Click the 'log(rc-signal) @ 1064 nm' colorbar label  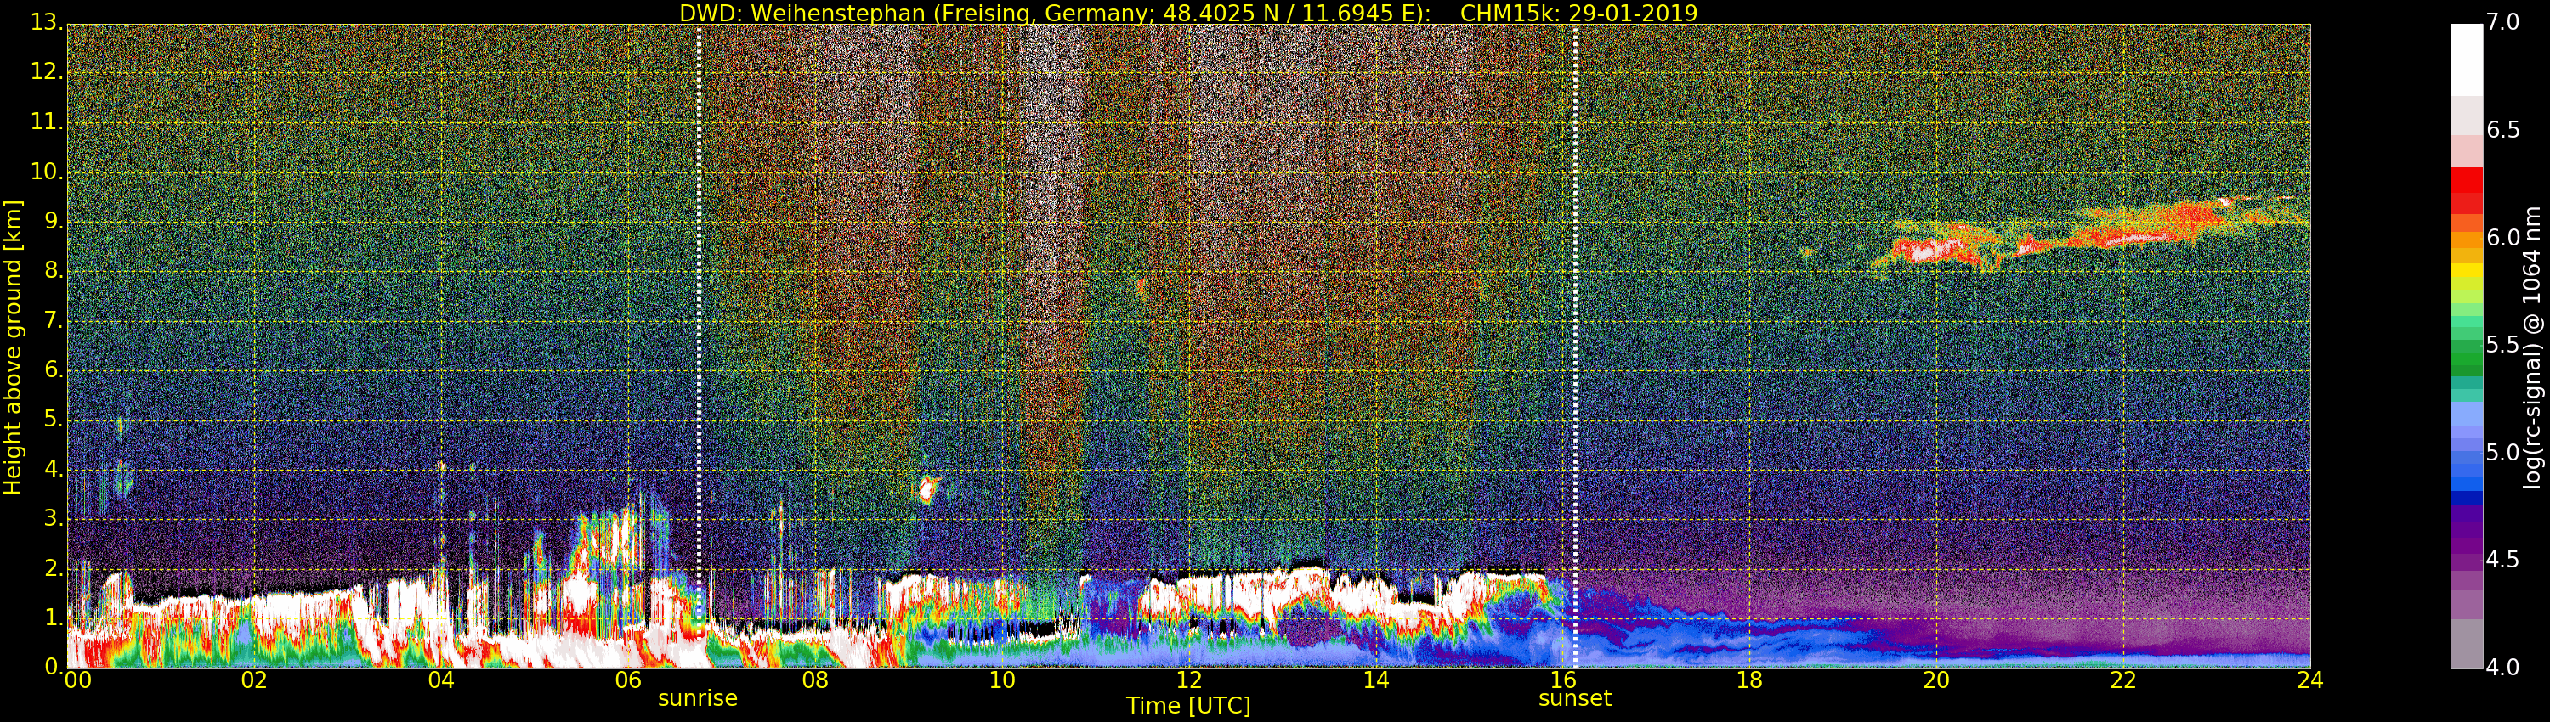click(2532, 347)
